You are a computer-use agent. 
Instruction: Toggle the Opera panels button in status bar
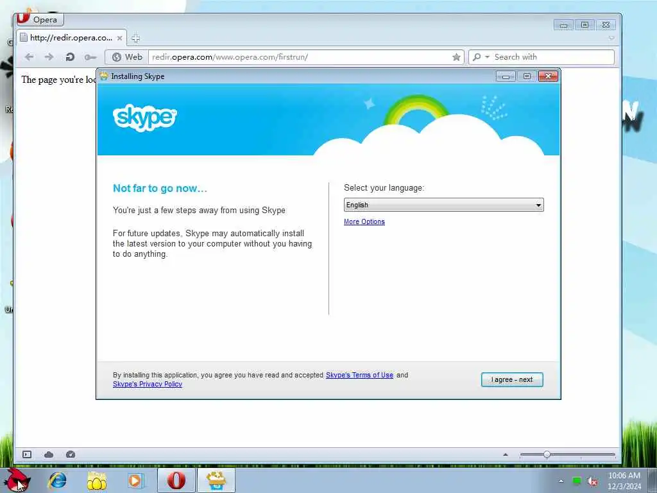coord(27,454)
